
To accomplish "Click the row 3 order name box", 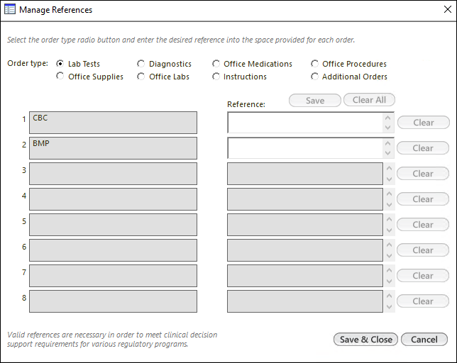I will (x=113, y=174).
